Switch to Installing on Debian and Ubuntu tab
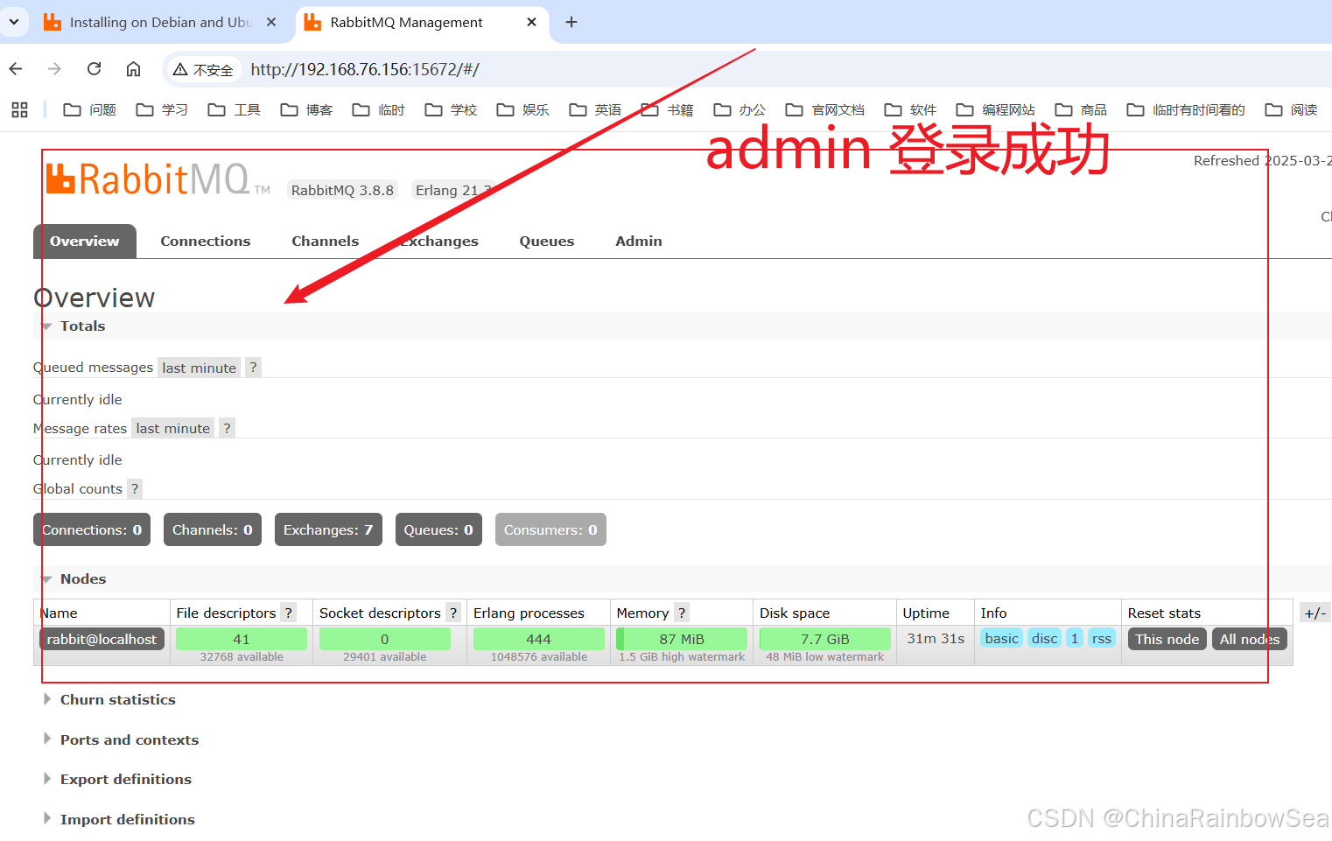Image resolution: width=1332 pixels, height=841 pixels. [161, 22]
